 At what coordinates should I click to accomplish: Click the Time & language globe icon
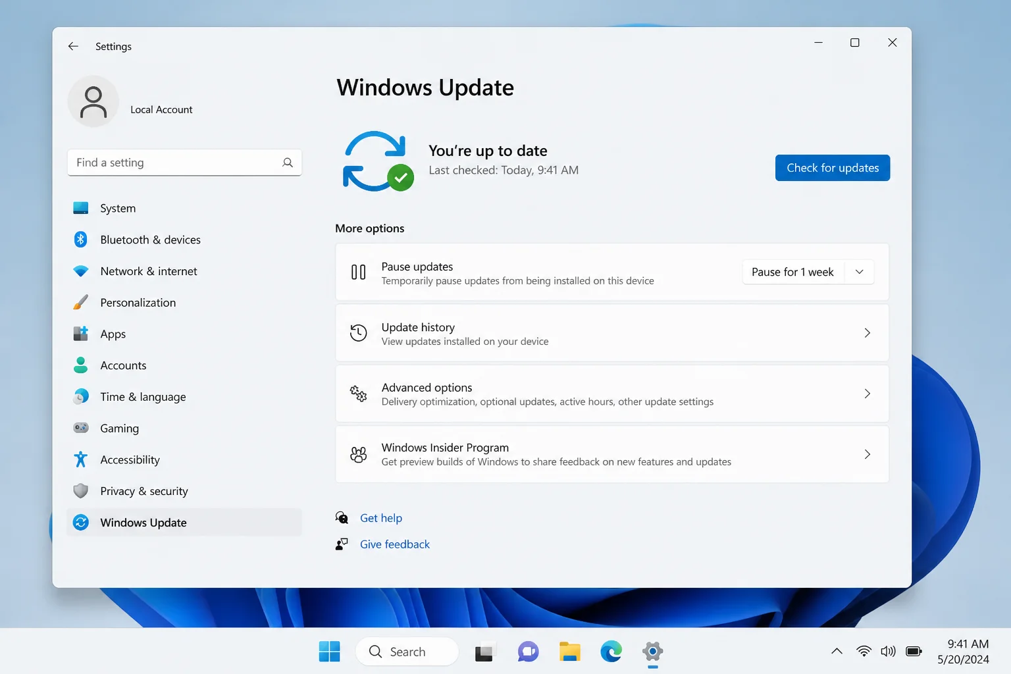point(81,397)
